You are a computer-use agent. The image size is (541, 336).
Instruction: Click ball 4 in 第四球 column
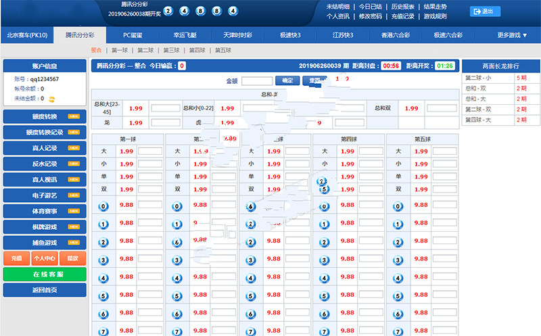(x=324, y=278)
